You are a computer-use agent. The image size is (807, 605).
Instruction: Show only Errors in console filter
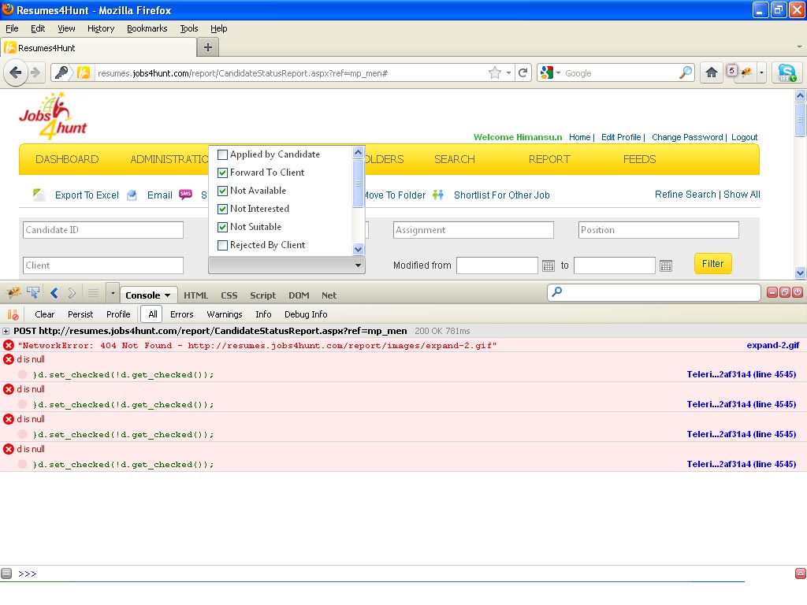(182, 314)
